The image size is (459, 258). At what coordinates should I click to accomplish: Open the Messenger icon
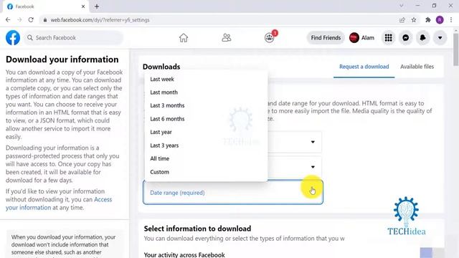(406, 38)
